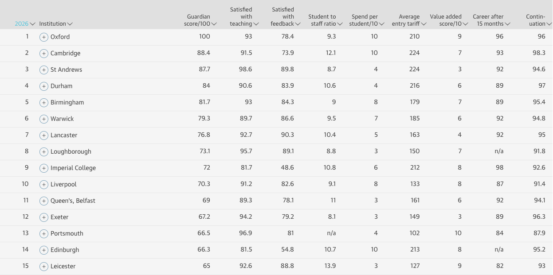Expand the Oxford row plus icon
This screenshot has height=275, width=553.
(43, 37)
